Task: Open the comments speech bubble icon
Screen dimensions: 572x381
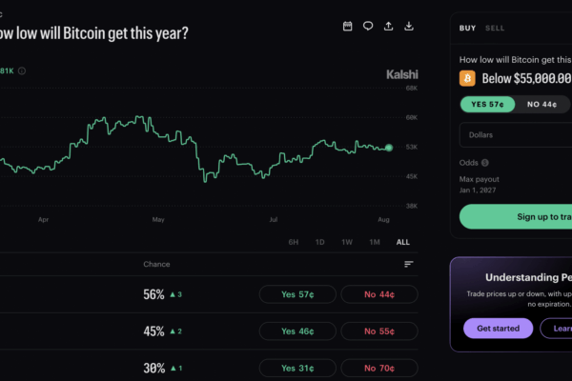Action: tap(368, 26)
